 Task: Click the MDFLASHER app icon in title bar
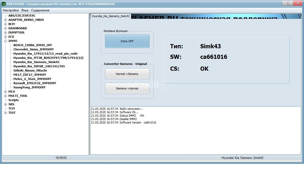(4, 4)
